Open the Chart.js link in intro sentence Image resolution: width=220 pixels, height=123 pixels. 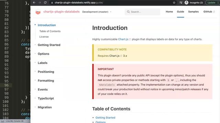[x=123, y=39]
